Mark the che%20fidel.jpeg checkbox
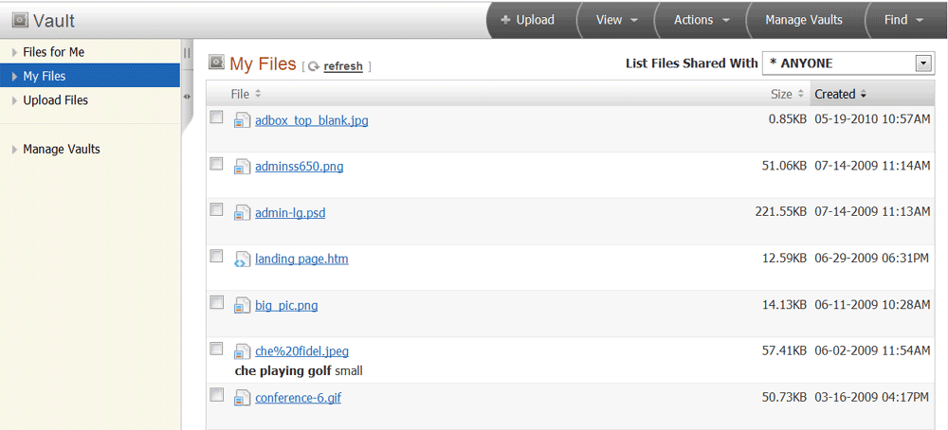 pyautogui.click(x=216, y=349)
